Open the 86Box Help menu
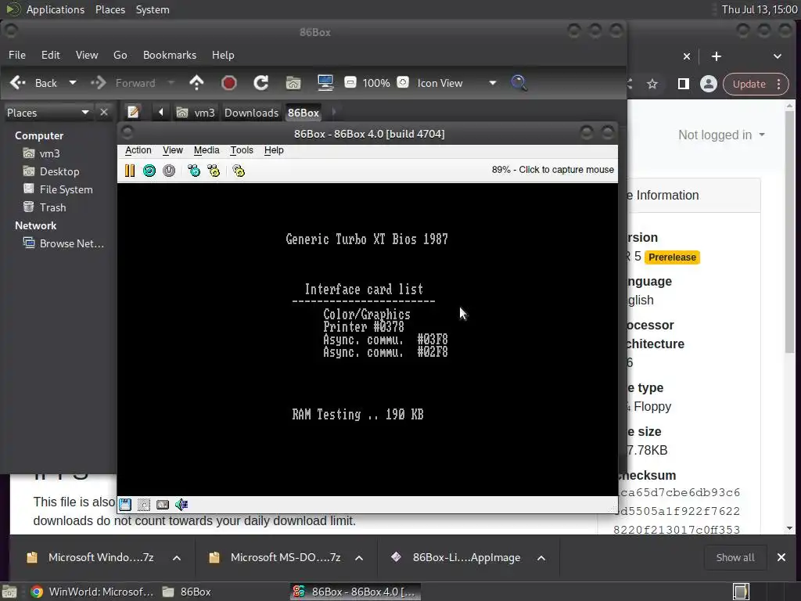801x601 pixels. (x=274, y=150)
